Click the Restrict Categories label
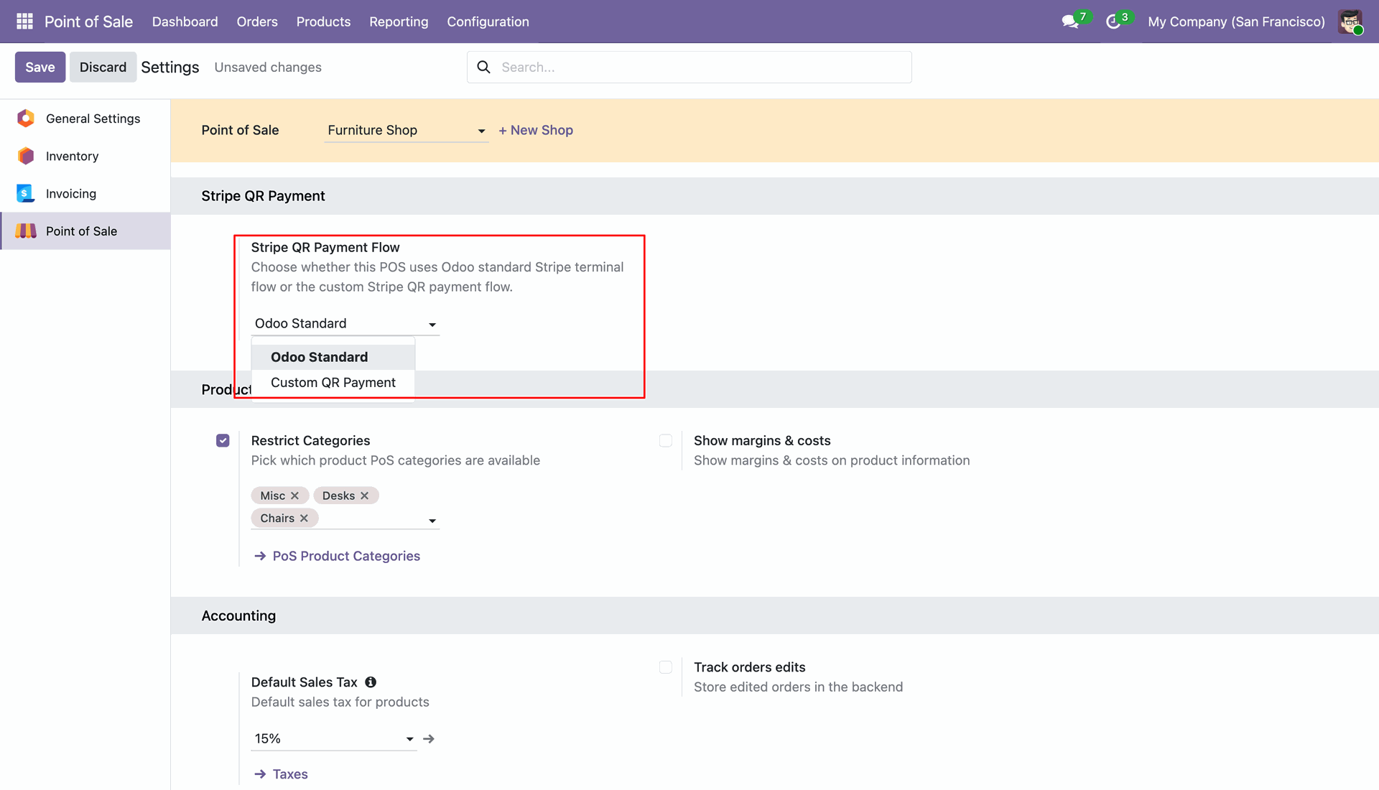This screenshot has height=790, width=1379. [x=310, y=440]
